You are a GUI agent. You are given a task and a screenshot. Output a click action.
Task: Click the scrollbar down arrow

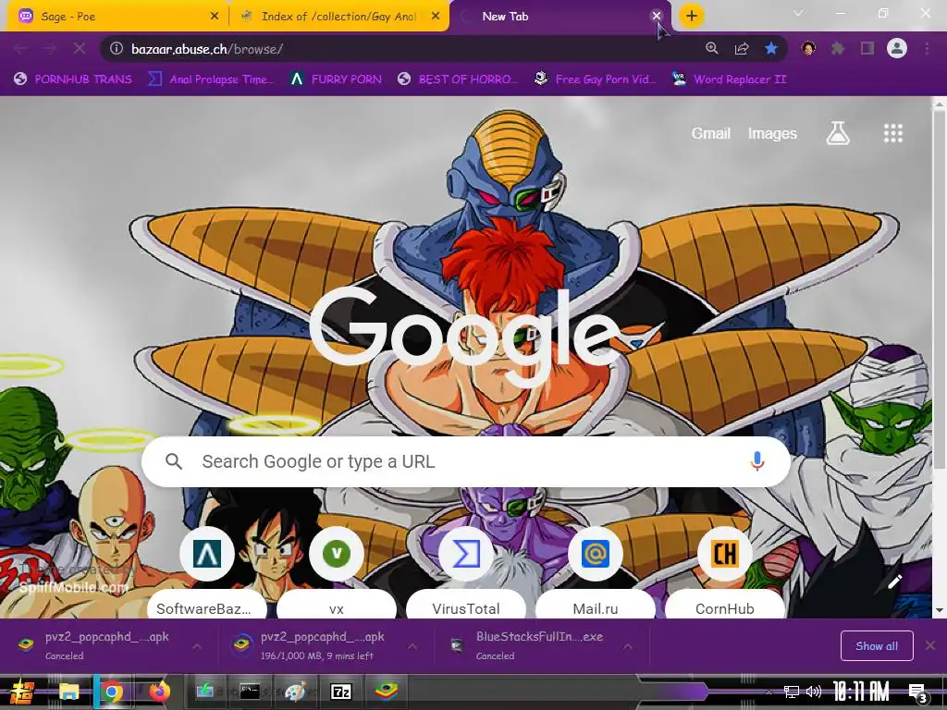click(940, 610)
